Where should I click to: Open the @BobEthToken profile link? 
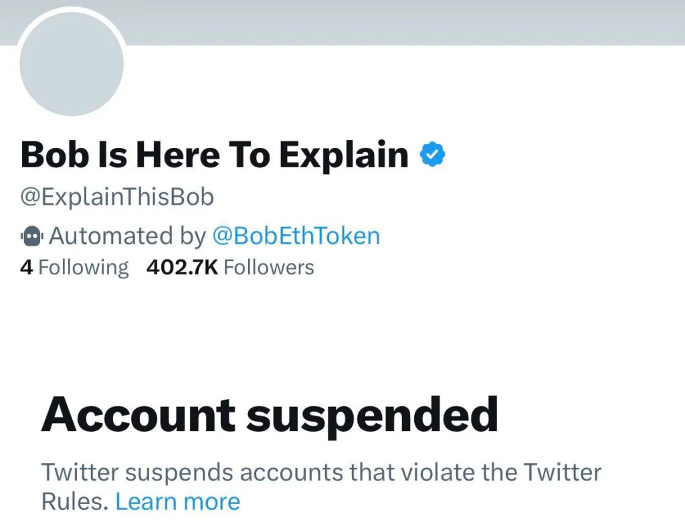point(296,236)
